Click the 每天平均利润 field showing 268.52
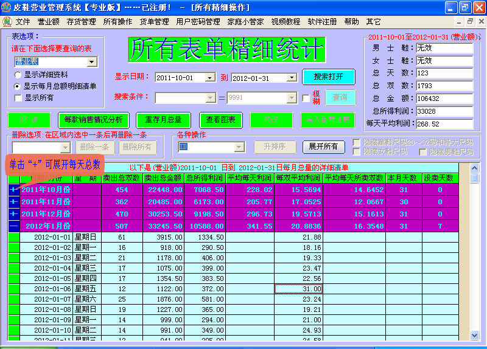The width and height of the screenshot is (487, 349). (444, 124)
